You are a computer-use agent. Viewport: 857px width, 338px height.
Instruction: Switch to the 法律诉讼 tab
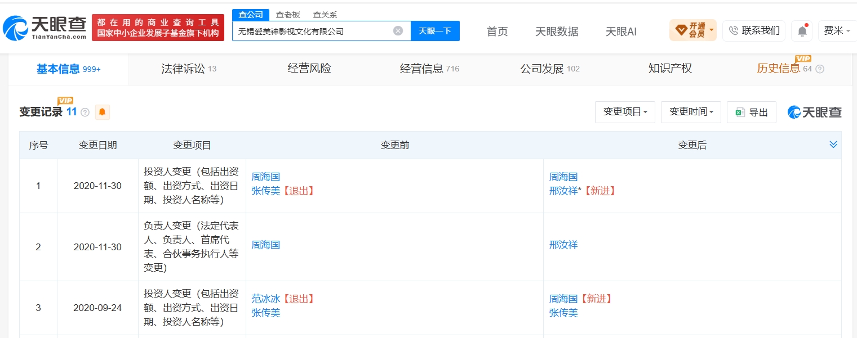pos(189,69)
